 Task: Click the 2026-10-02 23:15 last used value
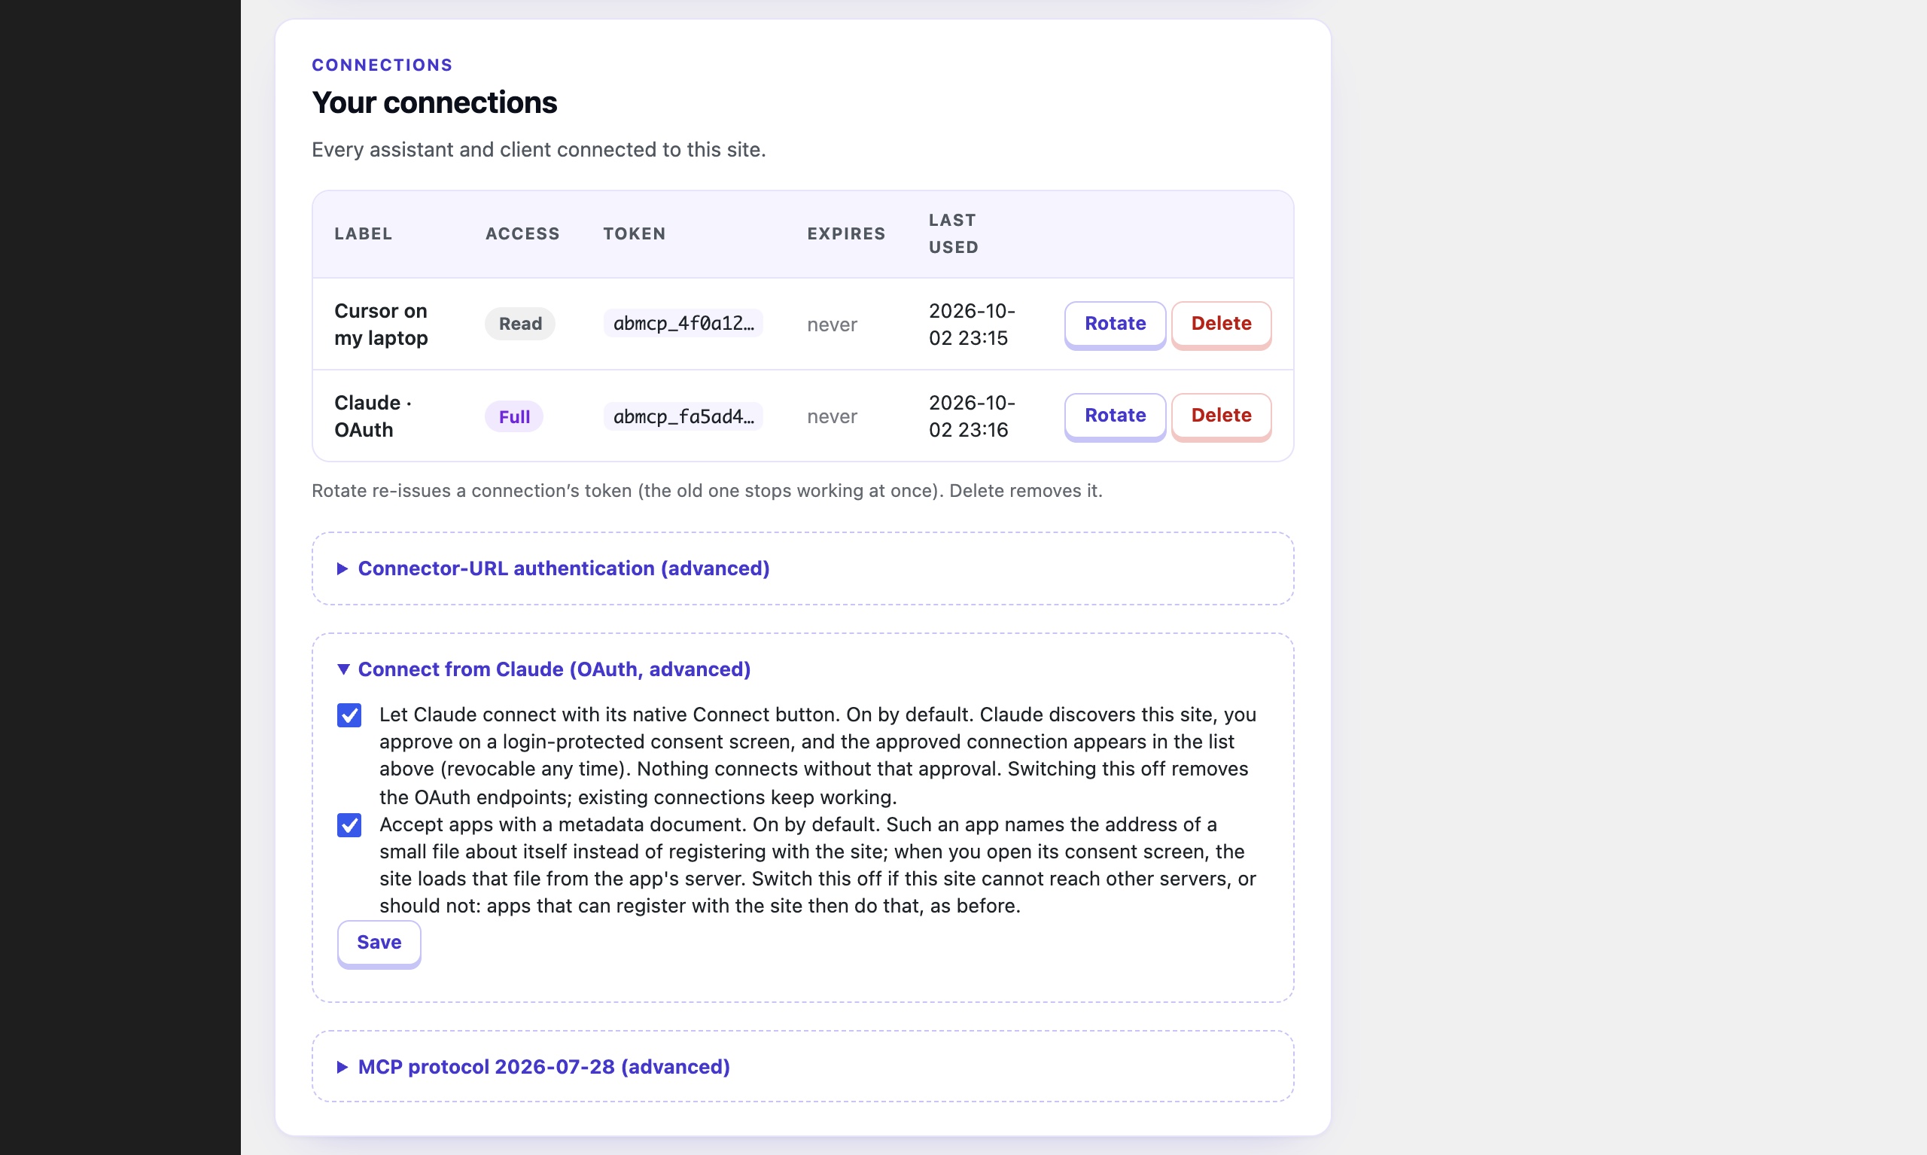point(972,325)
